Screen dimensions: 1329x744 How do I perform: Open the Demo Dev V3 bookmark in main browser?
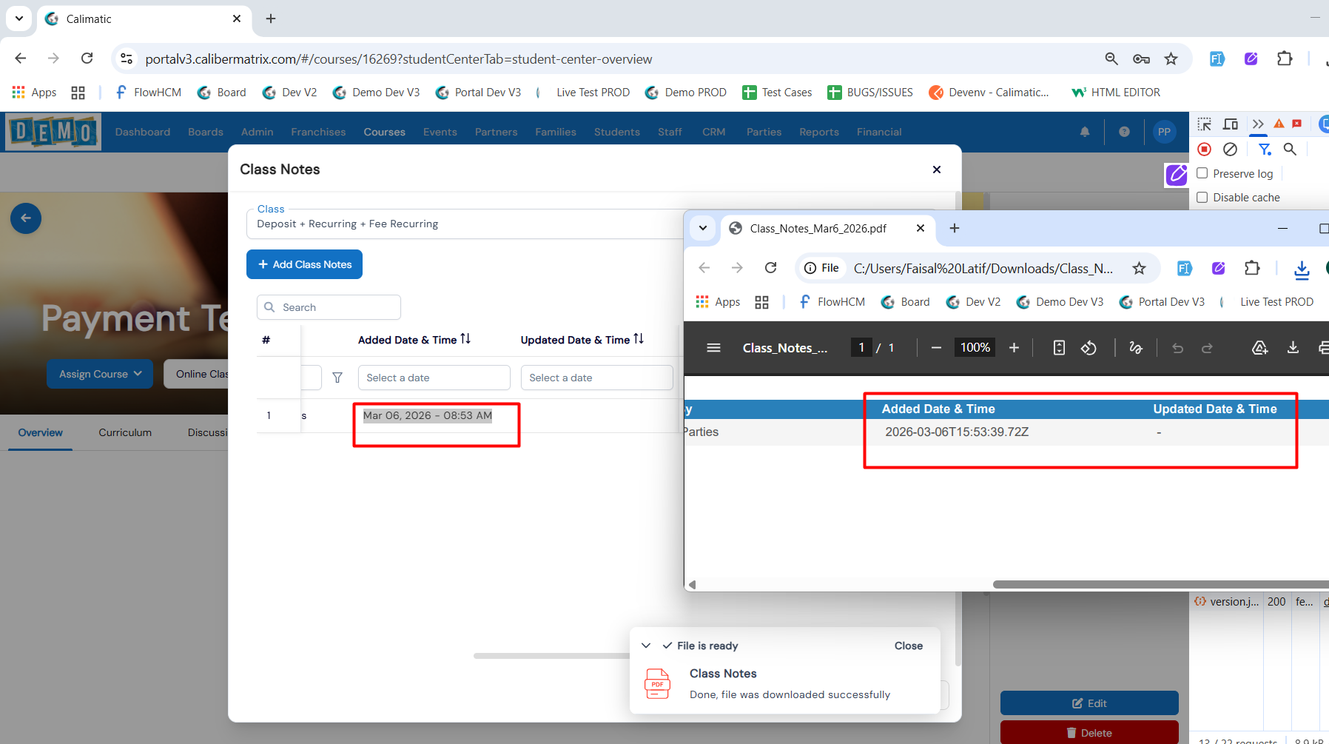(x=377, y=92)
